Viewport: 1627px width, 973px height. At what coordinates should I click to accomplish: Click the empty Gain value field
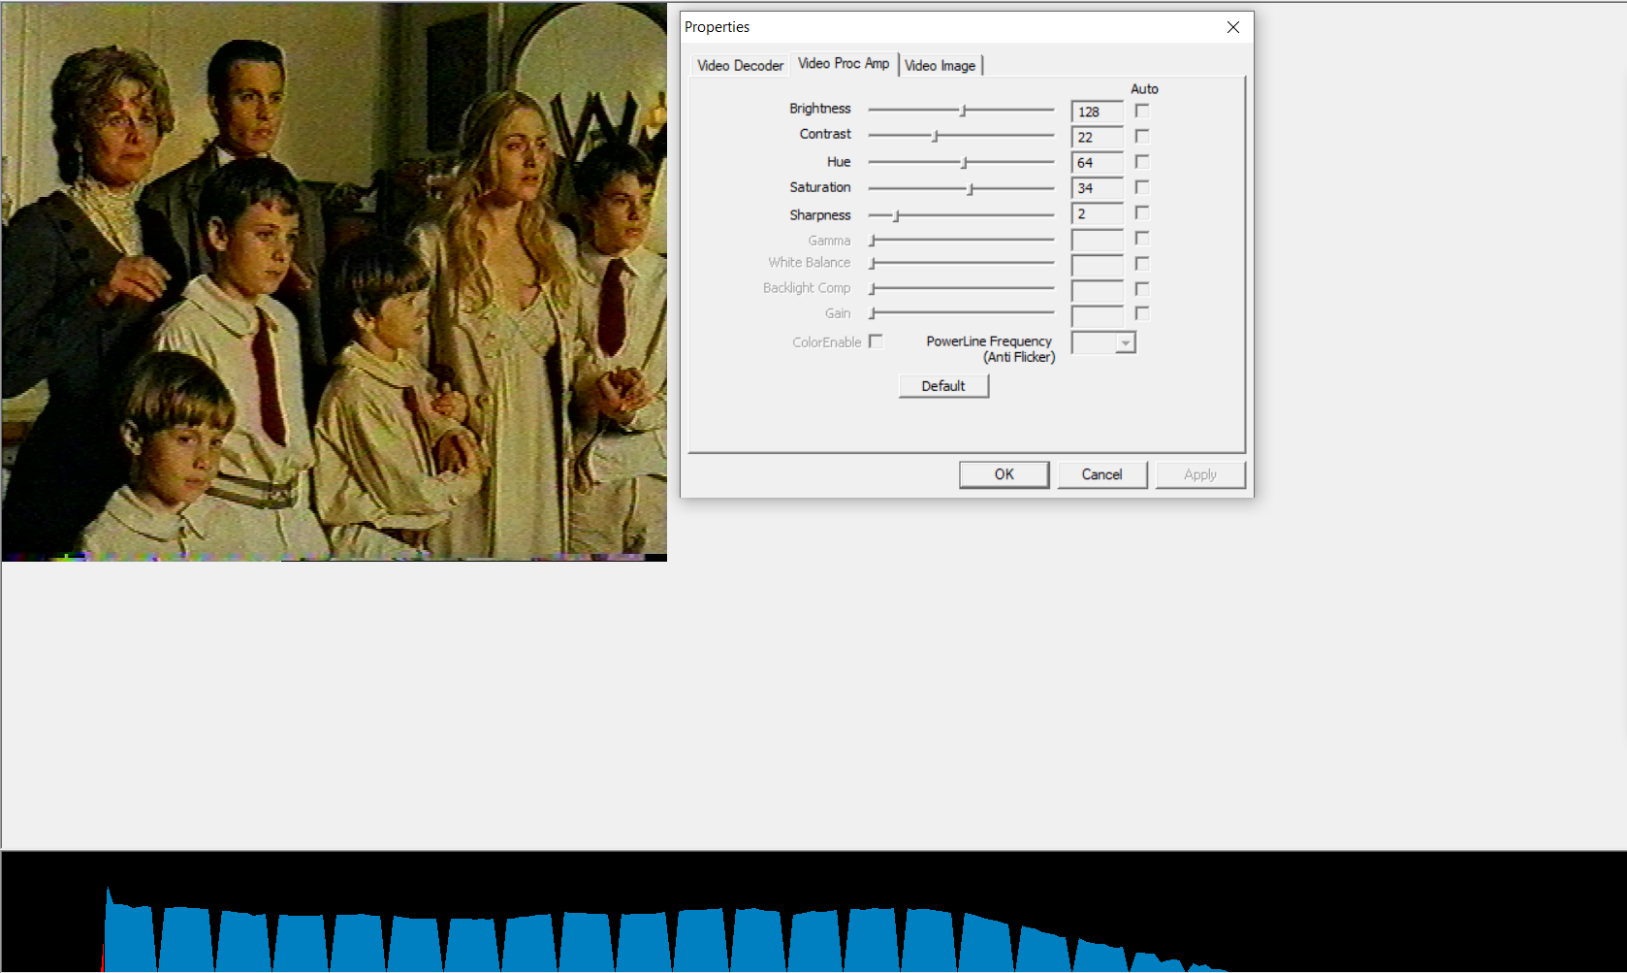point(1098,315)
